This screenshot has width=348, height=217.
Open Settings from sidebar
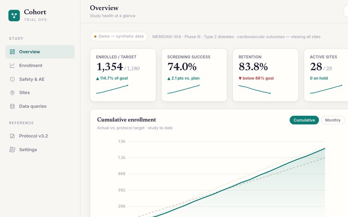(x=40, y=150)
